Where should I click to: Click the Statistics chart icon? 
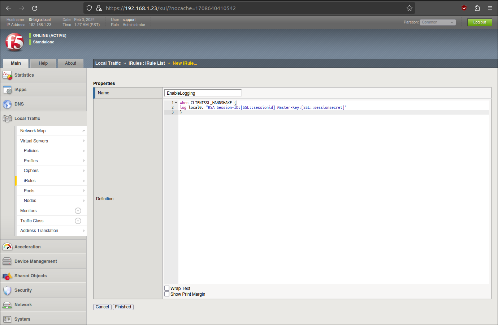click(x=7, y=75)
